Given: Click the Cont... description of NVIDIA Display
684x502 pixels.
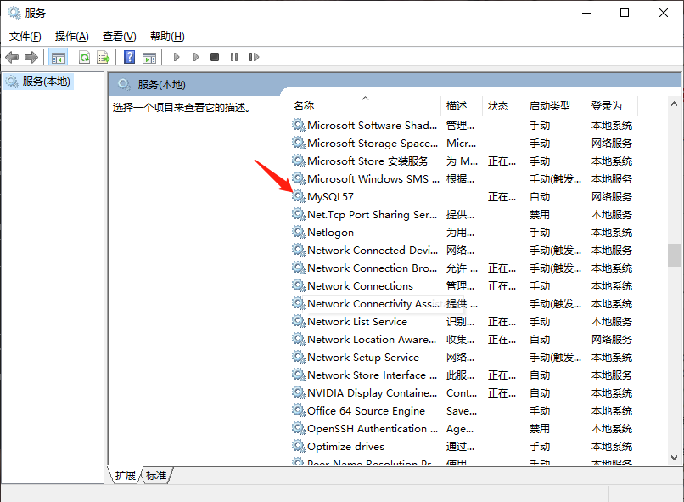Looking at the screenshot, I should coord(462,393).
